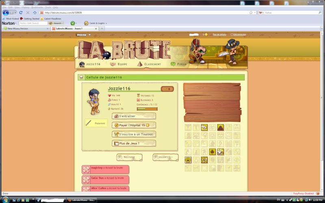This screenshot has height=203, width=325.
Task: Reload the page with the refresh icon
Action: 21,13
